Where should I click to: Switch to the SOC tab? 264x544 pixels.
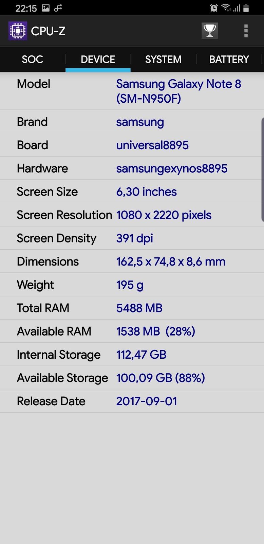coord(33,59)
